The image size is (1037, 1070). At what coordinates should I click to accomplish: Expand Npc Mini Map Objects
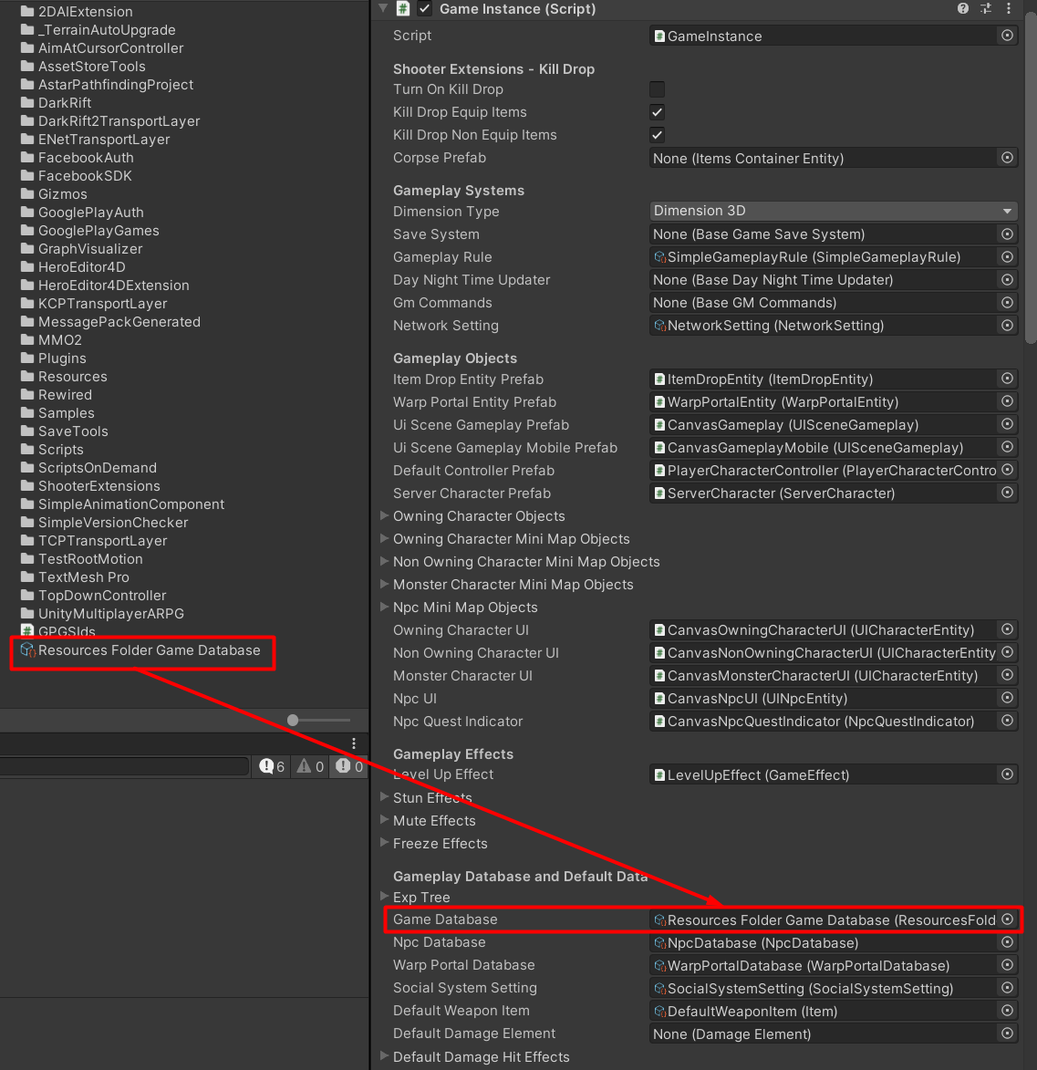(x=384, y=607)
